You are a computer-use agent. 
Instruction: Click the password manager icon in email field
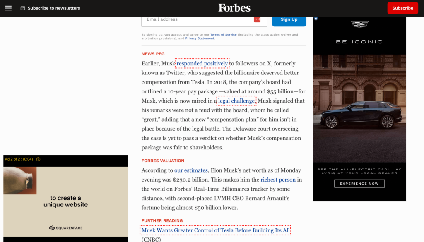(257, 19)
